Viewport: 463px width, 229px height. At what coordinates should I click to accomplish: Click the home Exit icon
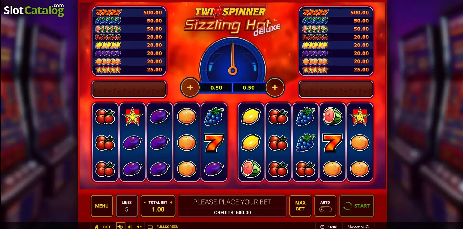click(96, 227)
